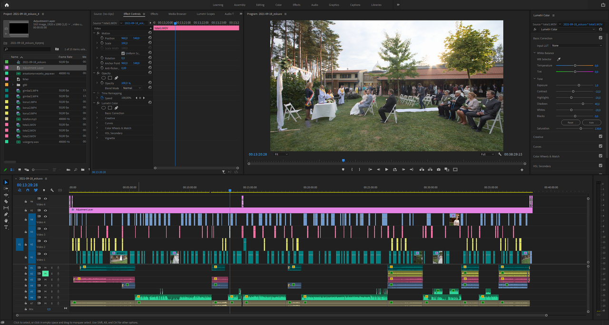Uncheck the Curves section checkbox
Image resolution: width=609 pixels, height=325 pixels.
pyautogui.click(x=600, y=146)
